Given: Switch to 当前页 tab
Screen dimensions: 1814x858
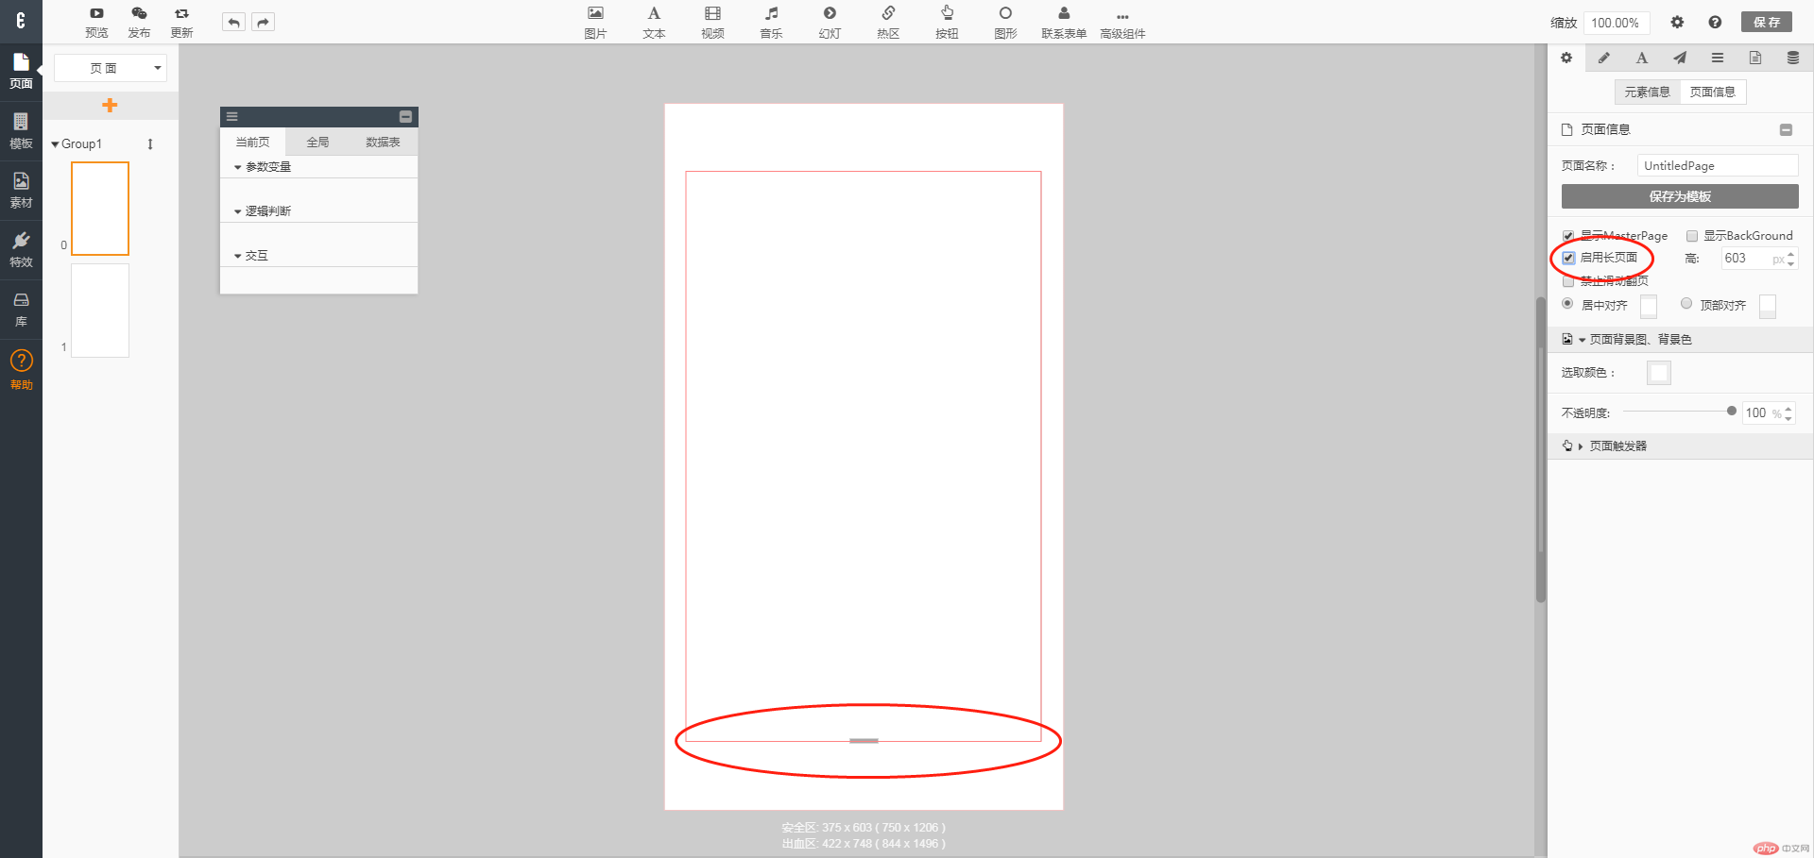Looking at the screenshot, I should (x=252, y=142).
